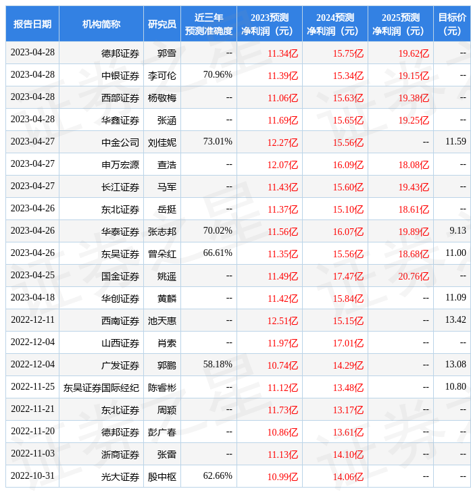
Task: Click the 19.62亿 forecast value
Action: [x=414, y=53]
